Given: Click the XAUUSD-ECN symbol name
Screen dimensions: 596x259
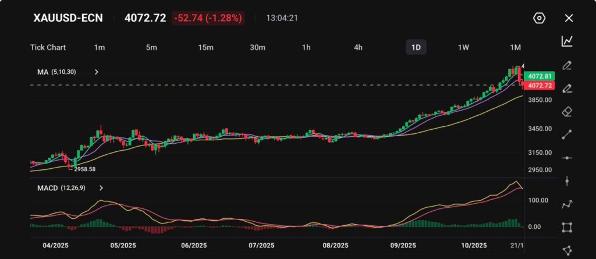Looking at the screenshot, I should (x=68, y=18).
